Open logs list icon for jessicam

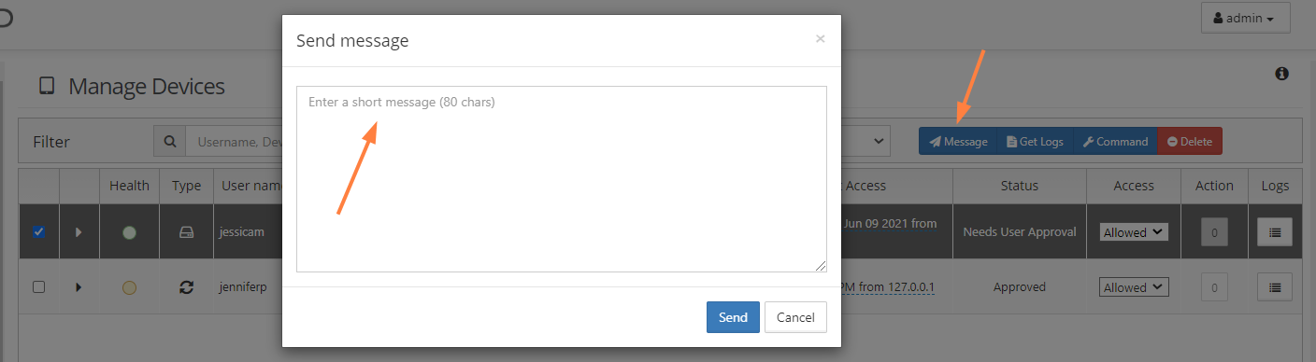[1275, 232]
